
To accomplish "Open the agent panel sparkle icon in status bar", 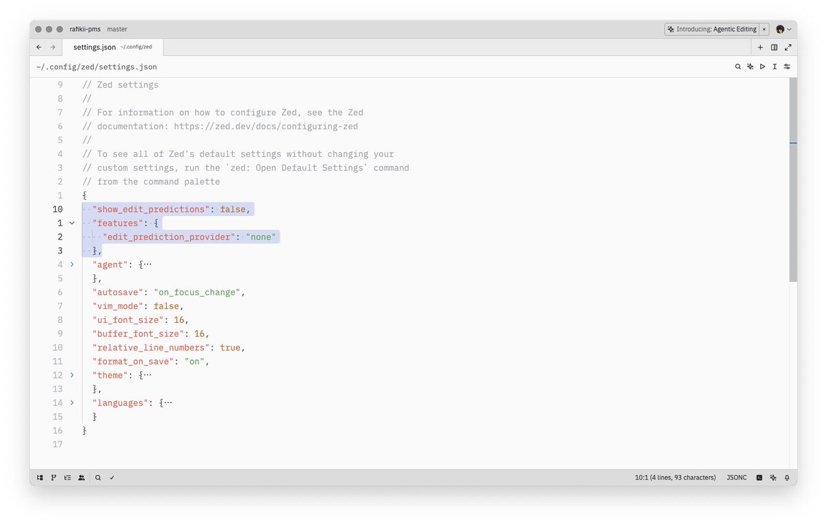I will (x=773, y=478).
